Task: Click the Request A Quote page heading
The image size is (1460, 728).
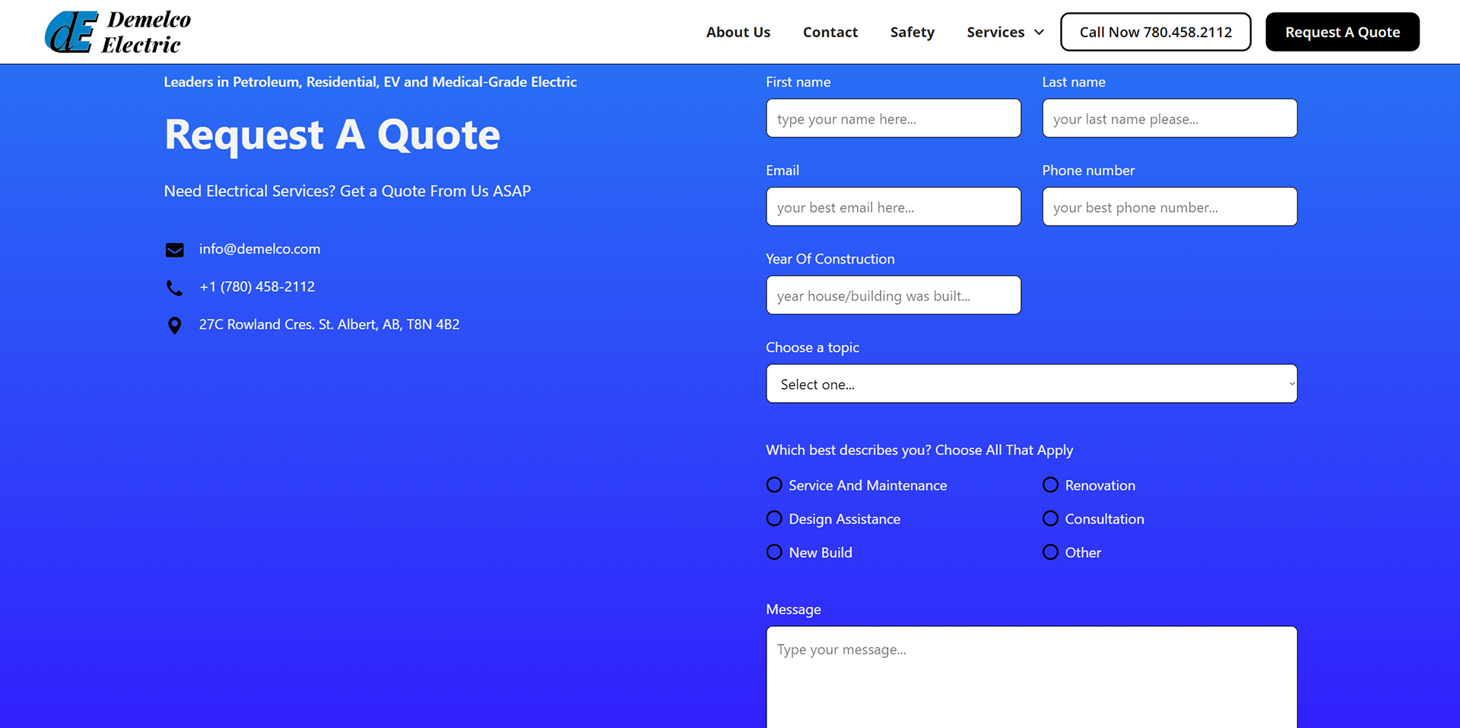Action: coord(332,135)
